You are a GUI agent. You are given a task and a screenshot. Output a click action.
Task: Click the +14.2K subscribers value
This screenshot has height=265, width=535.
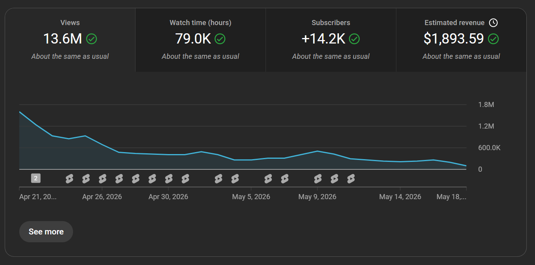(x=323, y=39)
